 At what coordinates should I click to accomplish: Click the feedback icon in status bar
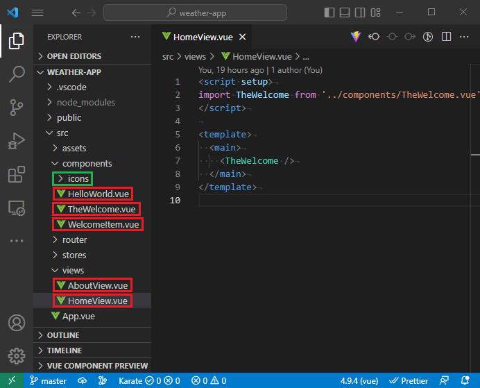point(444,380)
